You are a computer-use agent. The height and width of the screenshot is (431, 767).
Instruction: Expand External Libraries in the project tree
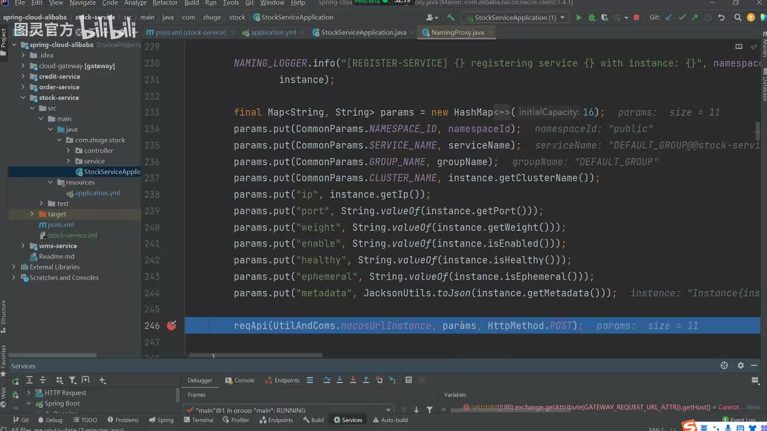[14, 267]
